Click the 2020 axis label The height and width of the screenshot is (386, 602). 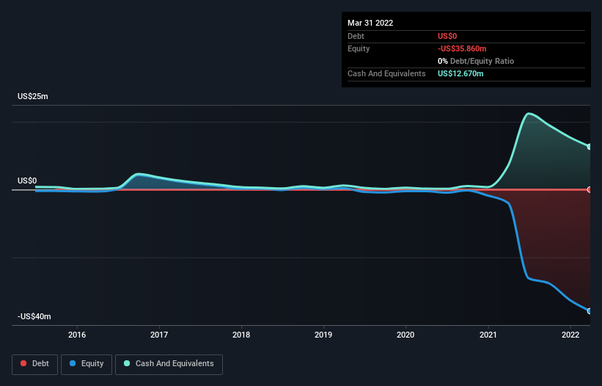pos(405,335)
